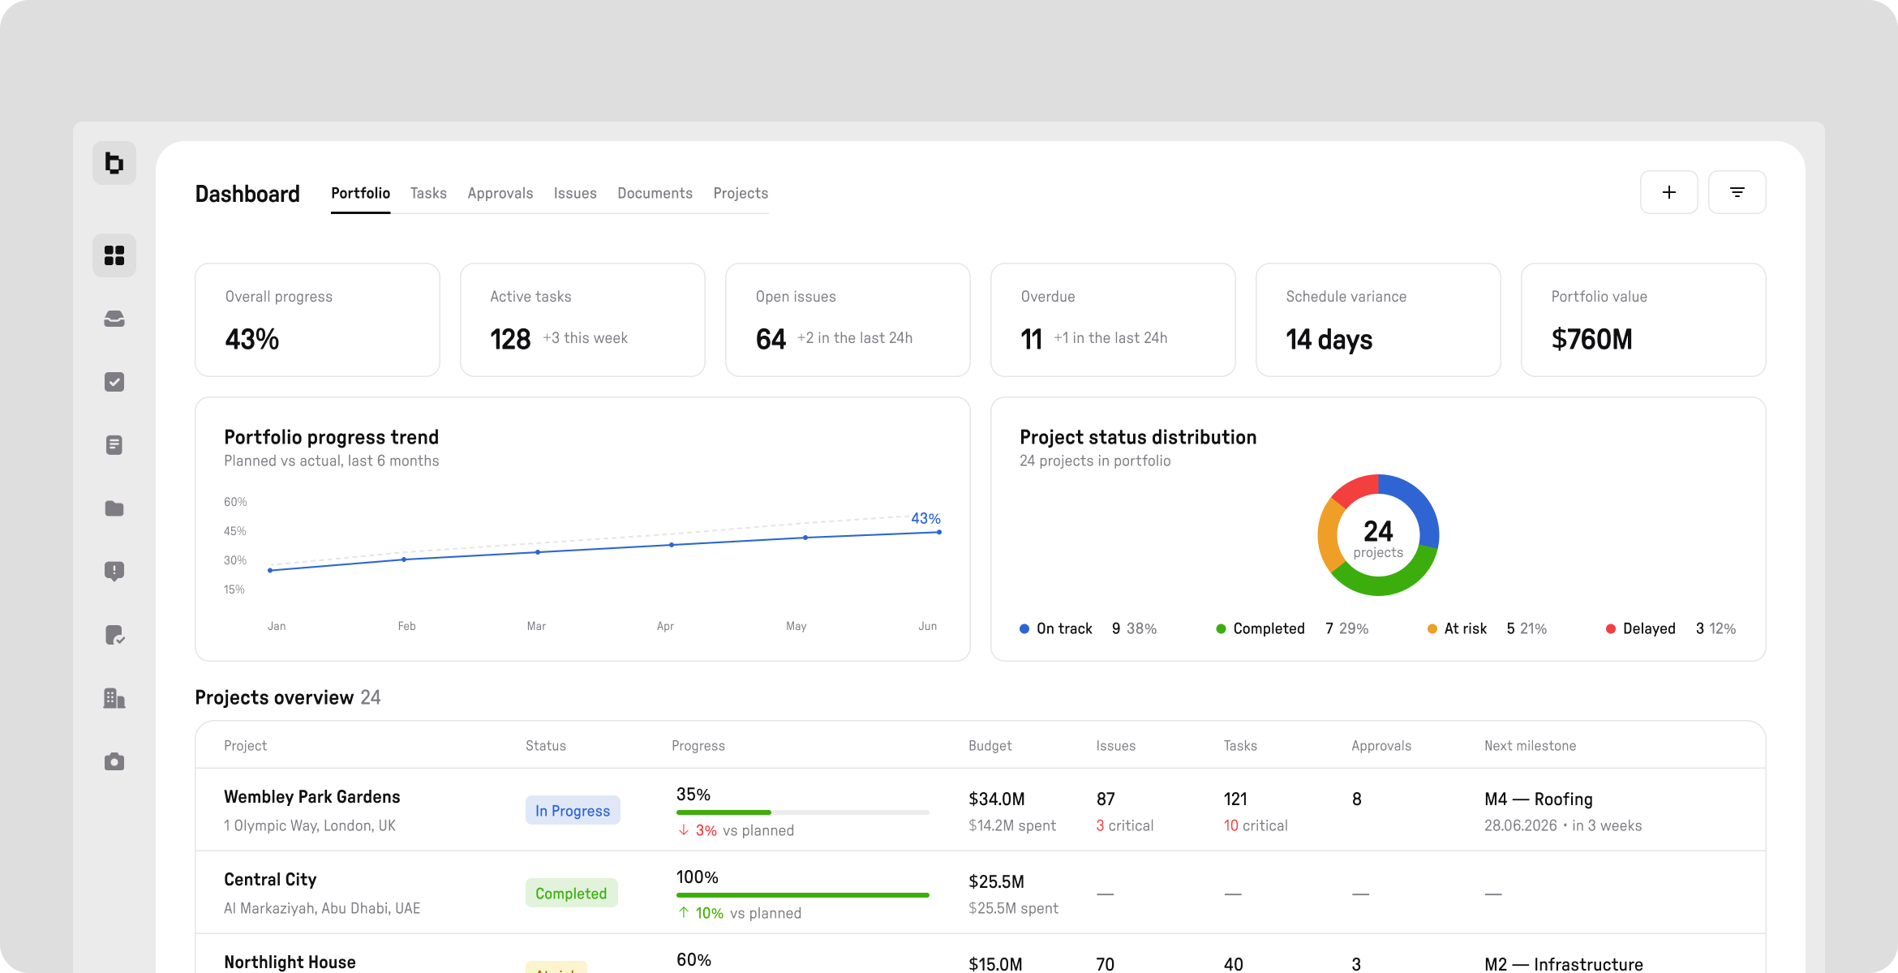This screenshot has height=973, width=1898.
Task: Open the folder icon in sidebar
Action: point(114,508)
